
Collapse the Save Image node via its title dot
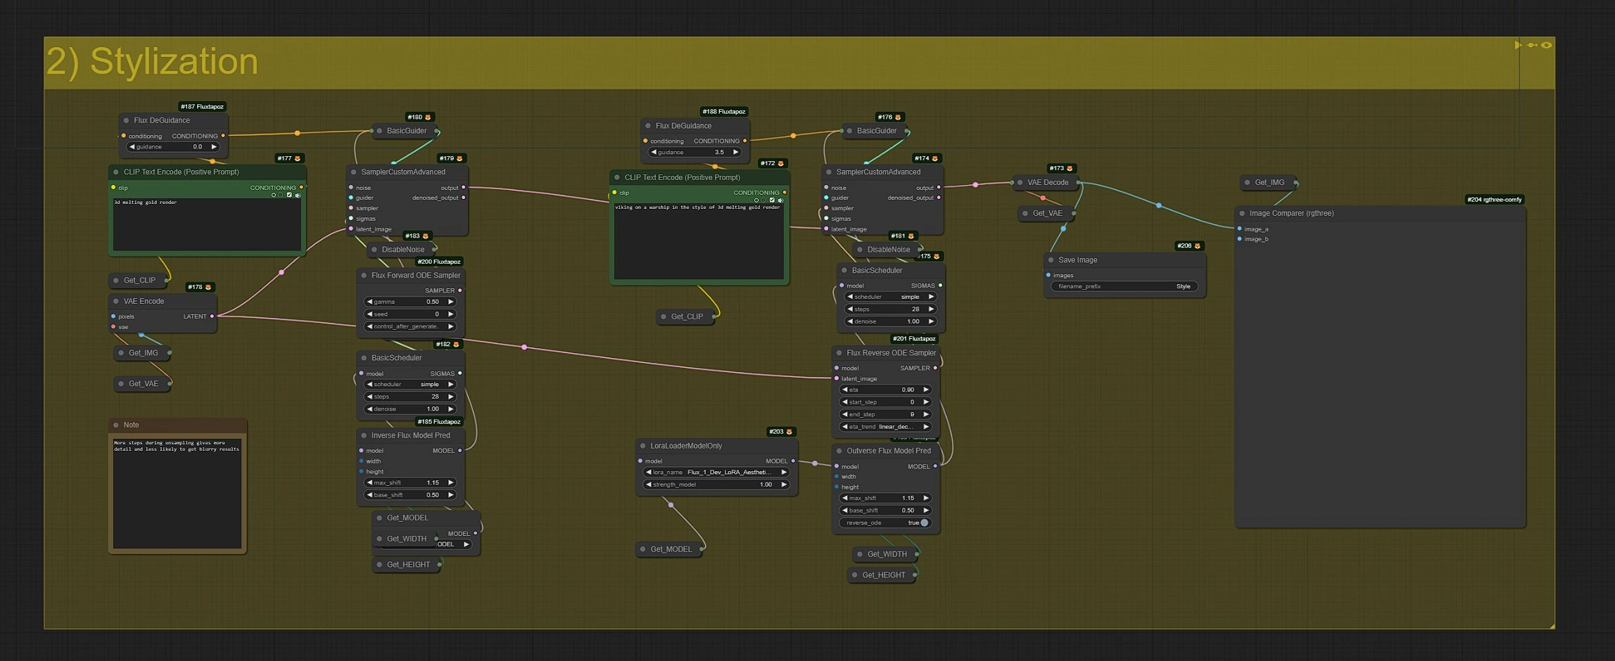pos(1051,260)
